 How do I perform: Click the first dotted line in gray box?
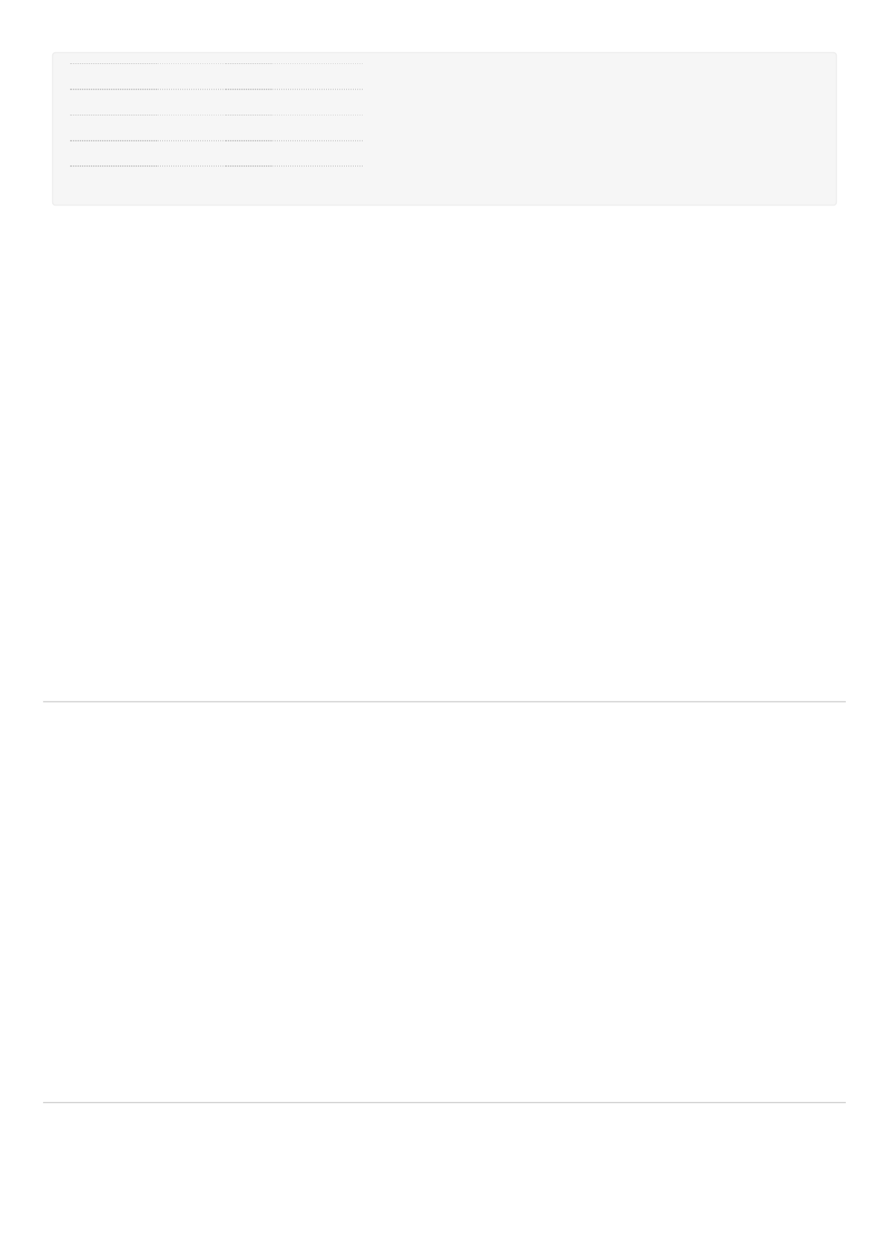click(x=216, y=64)
